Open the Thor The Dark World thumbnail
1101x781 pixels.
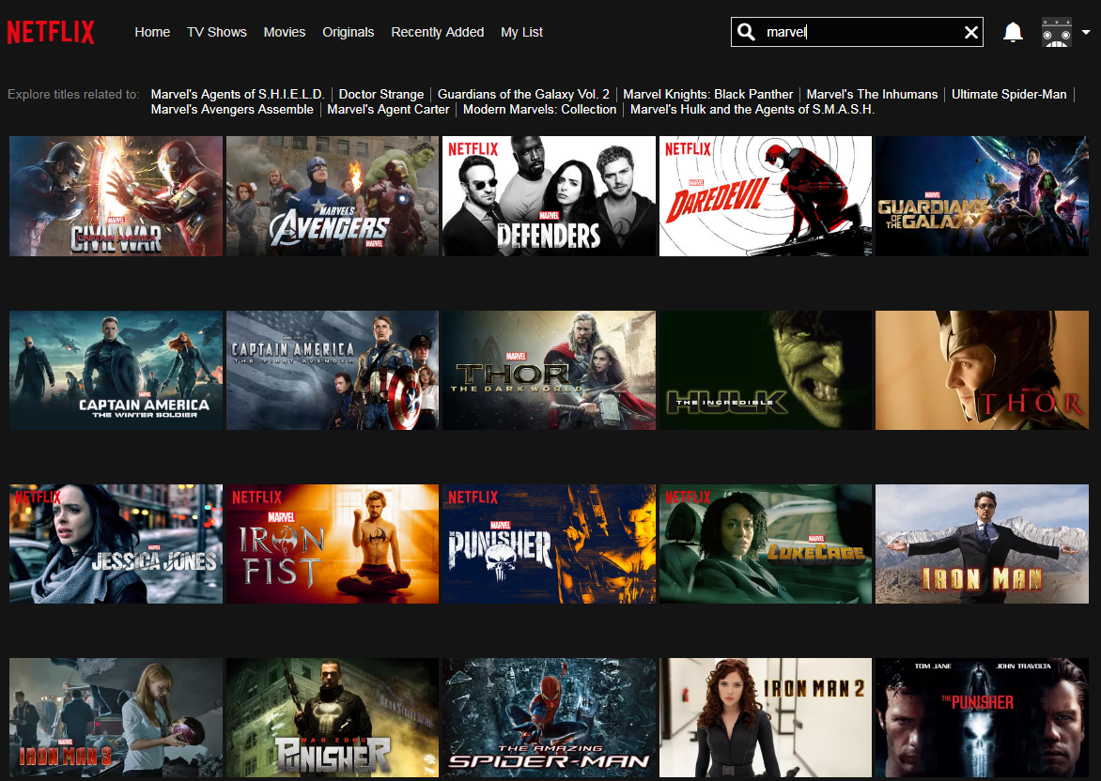click(x=550, y=371)
